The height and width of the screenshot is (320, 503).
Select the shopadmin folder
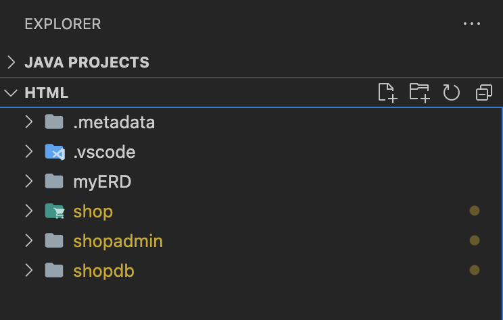118,241
